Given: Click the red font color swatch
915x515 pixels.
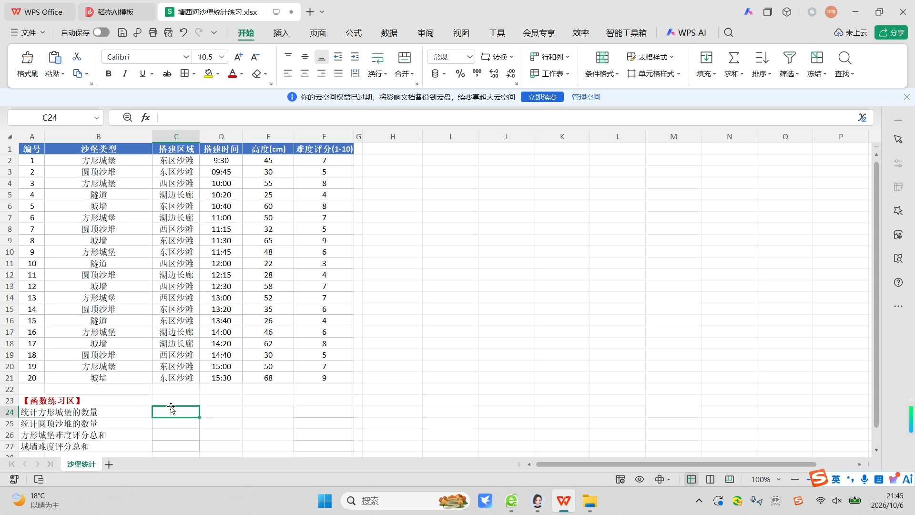Looking at the screenshot, I should 232,73.
